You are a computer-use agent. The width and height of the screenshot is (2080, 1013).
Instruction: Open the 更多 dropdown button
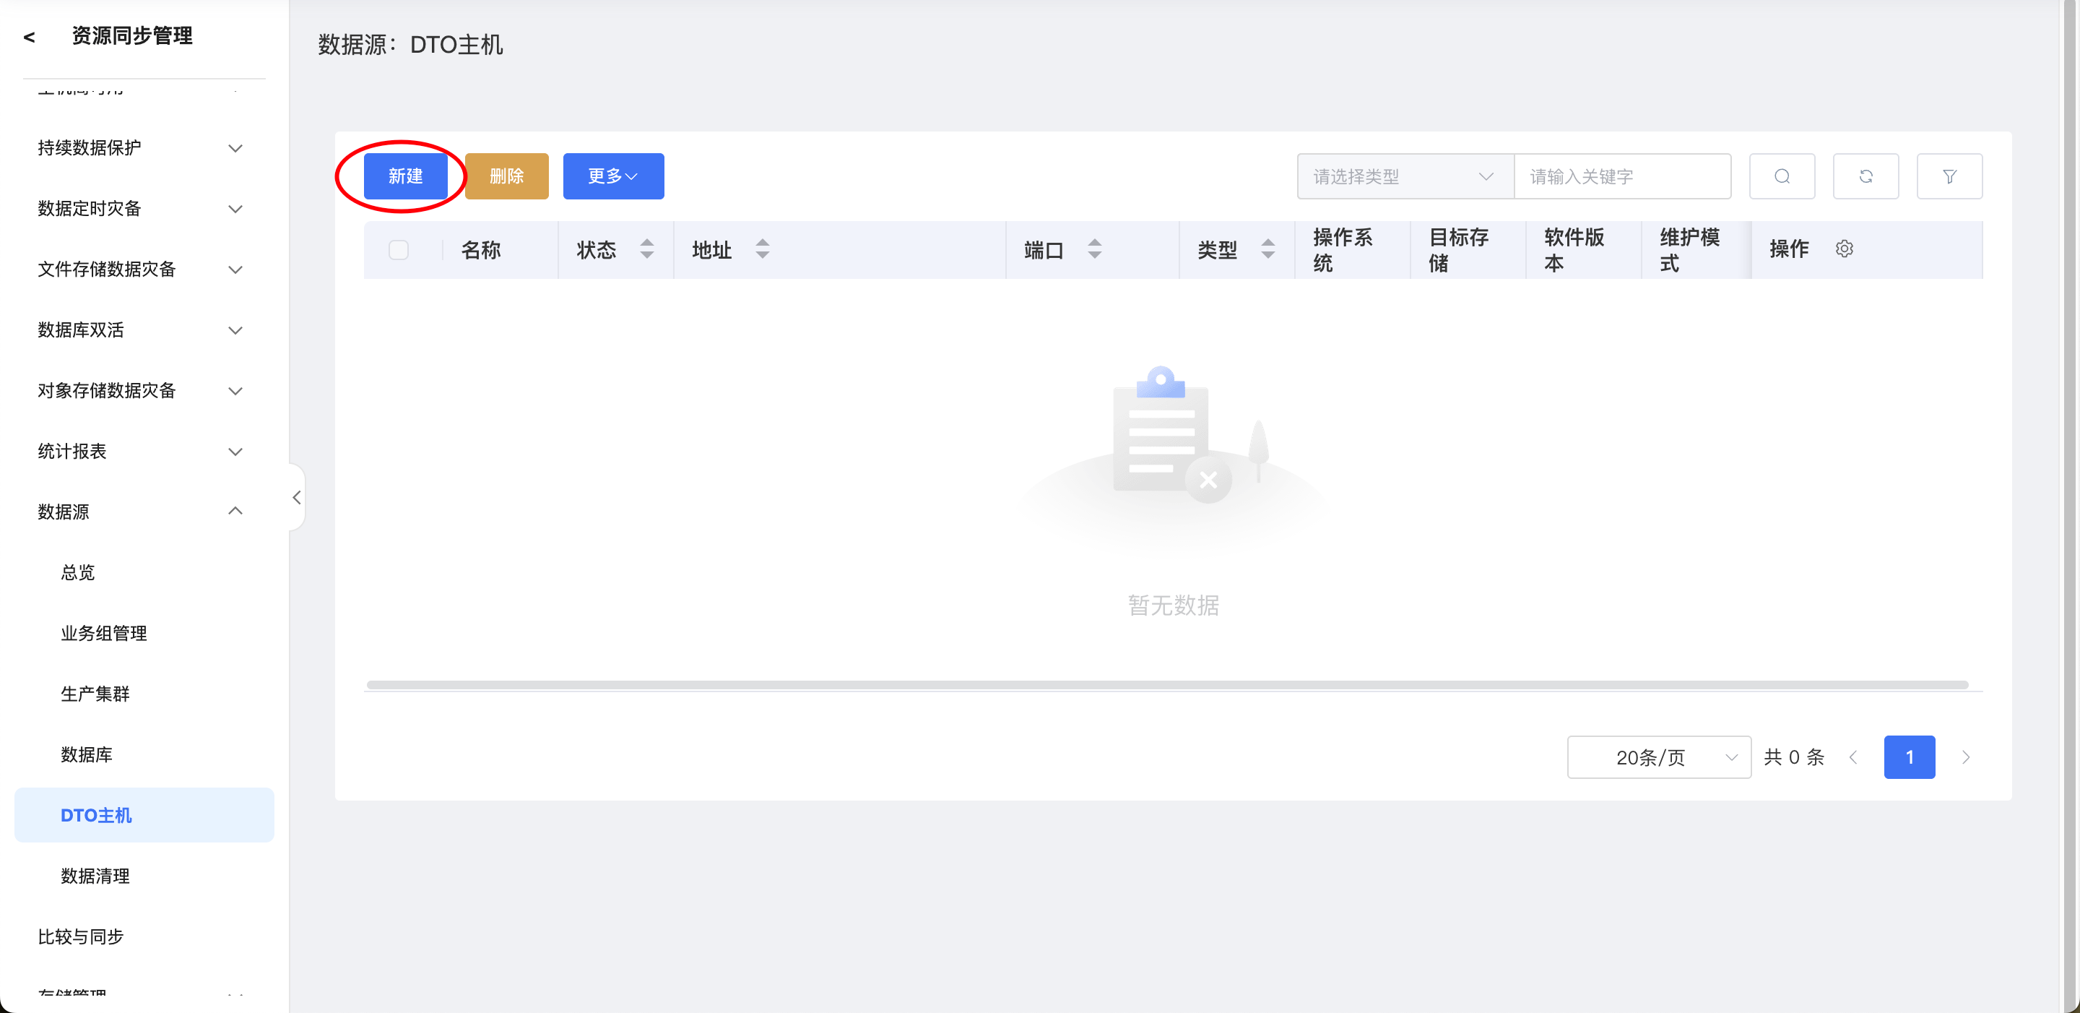613,176
